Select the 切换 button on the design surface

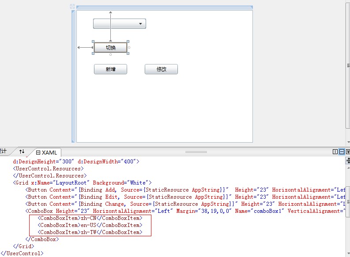[x=110, y=48]
